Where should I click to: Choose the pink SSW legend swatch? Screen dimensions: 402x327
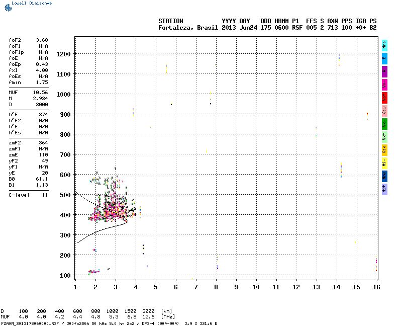tap(384, 111)
